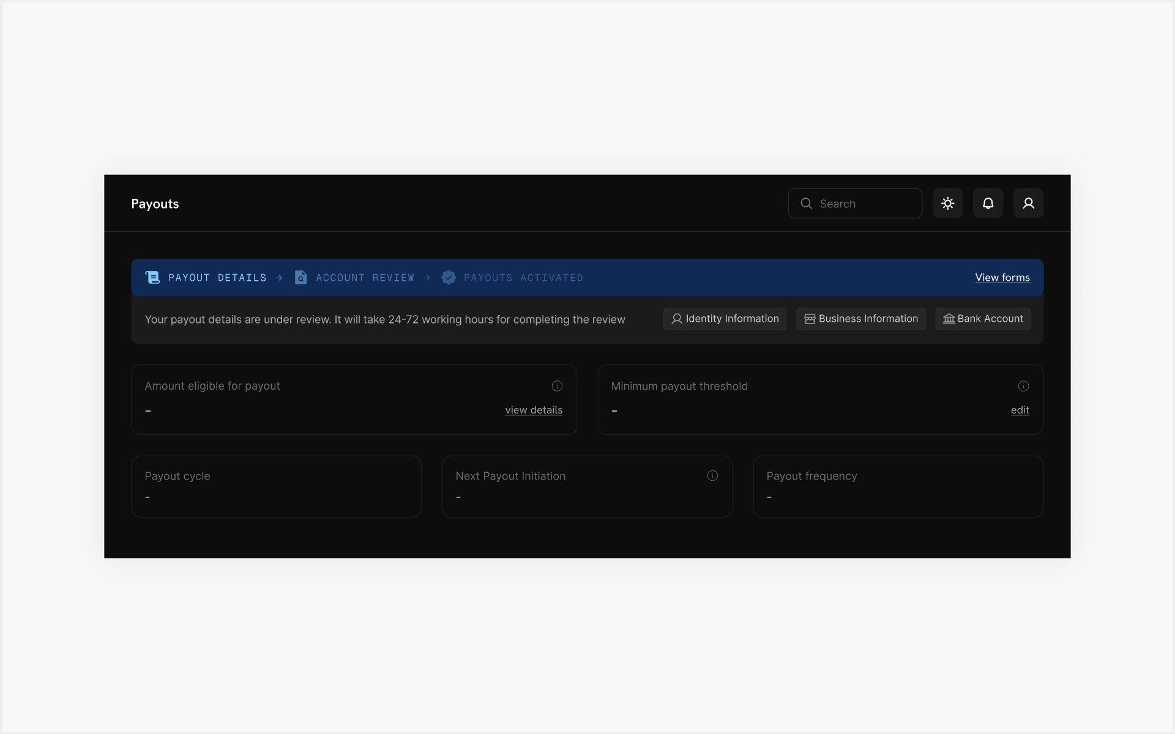Image resolution: width=1175 pixels, height=734 pixels.
Task: Open Bank Account form
Action: (x=982, y=319)
